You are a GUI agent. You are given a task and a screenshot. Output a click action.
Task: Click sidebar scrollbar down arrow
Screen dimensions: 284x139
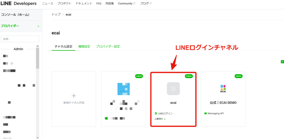(37, 137)
